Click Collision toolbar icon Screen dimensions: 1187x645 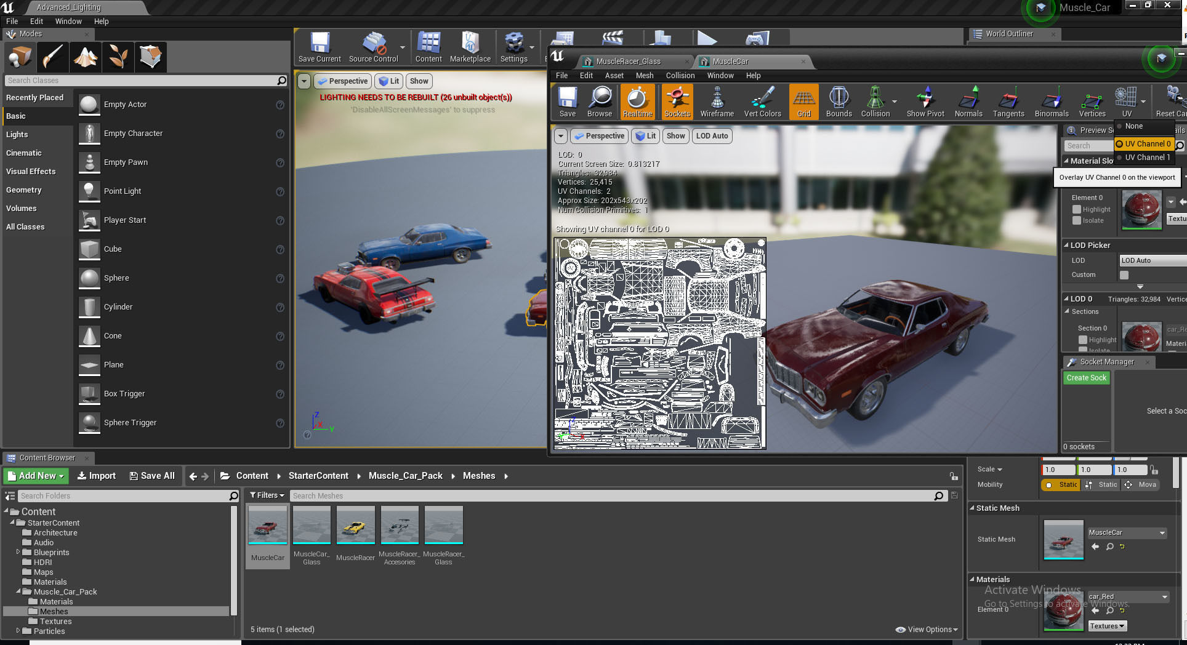pos(875,102)
